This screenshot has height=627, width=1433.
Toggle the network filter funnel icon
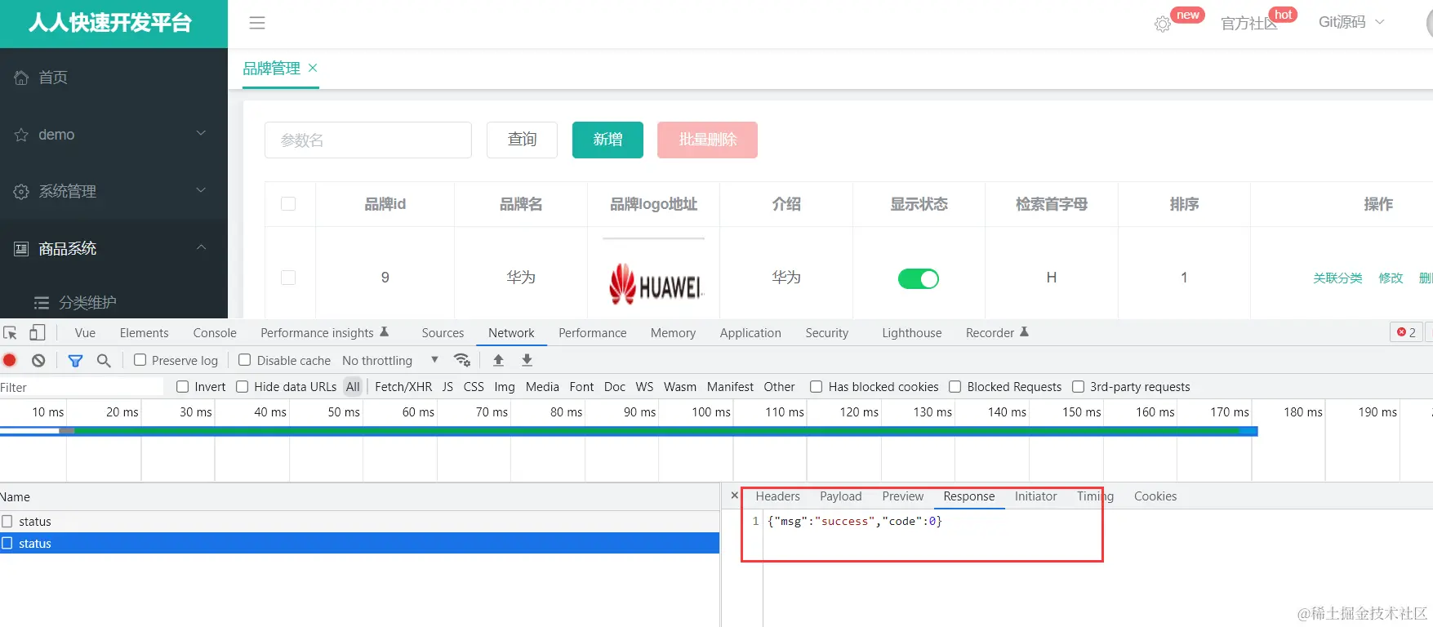75,360
